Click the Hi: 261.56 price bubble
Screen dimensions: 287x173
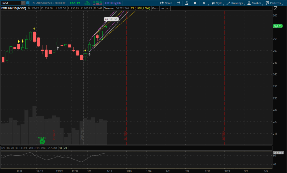111,19
